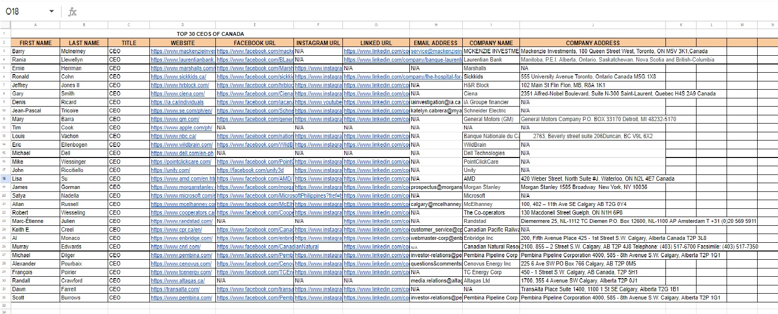Select column A header
778x314 pixels.
(x=35, y=25)
